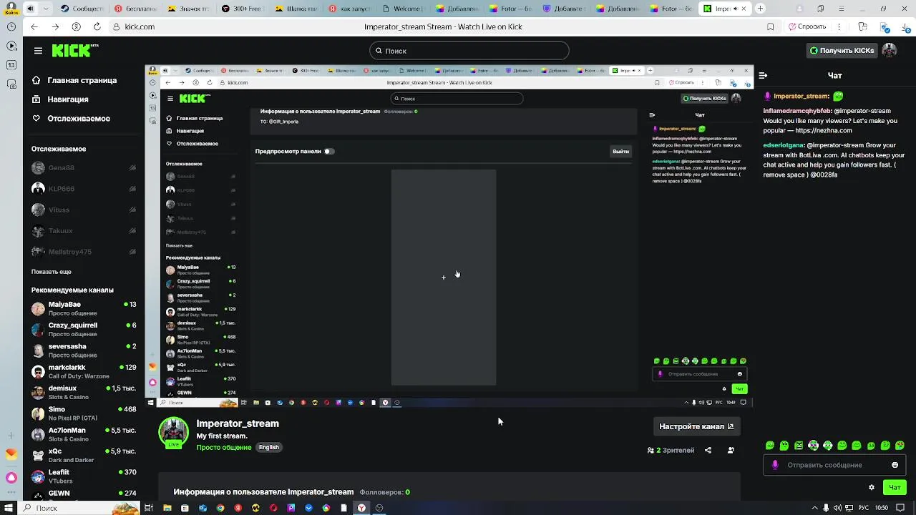Click the kick.com address bar
Screen dimensions: 916x515
(x=429, y=26)
